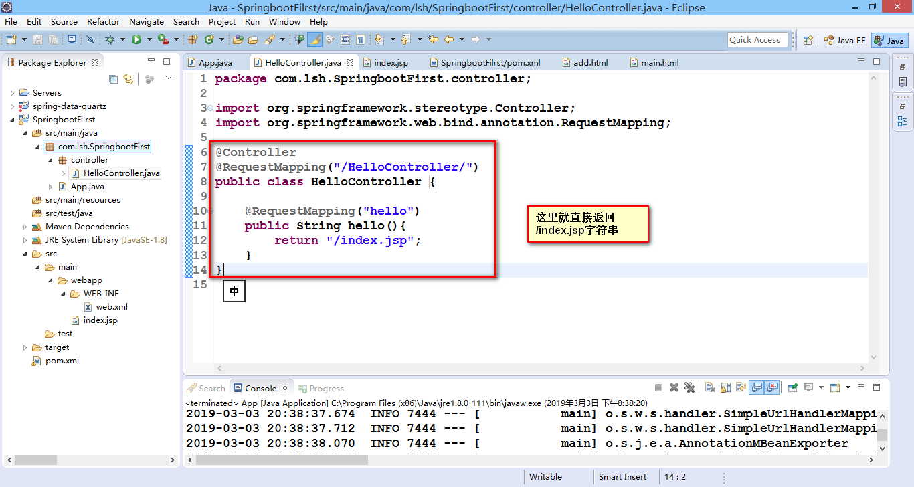This screenshot has height=487, width=914.
Task: Switch to the main.html editor tab
Action: pos(660,62)
